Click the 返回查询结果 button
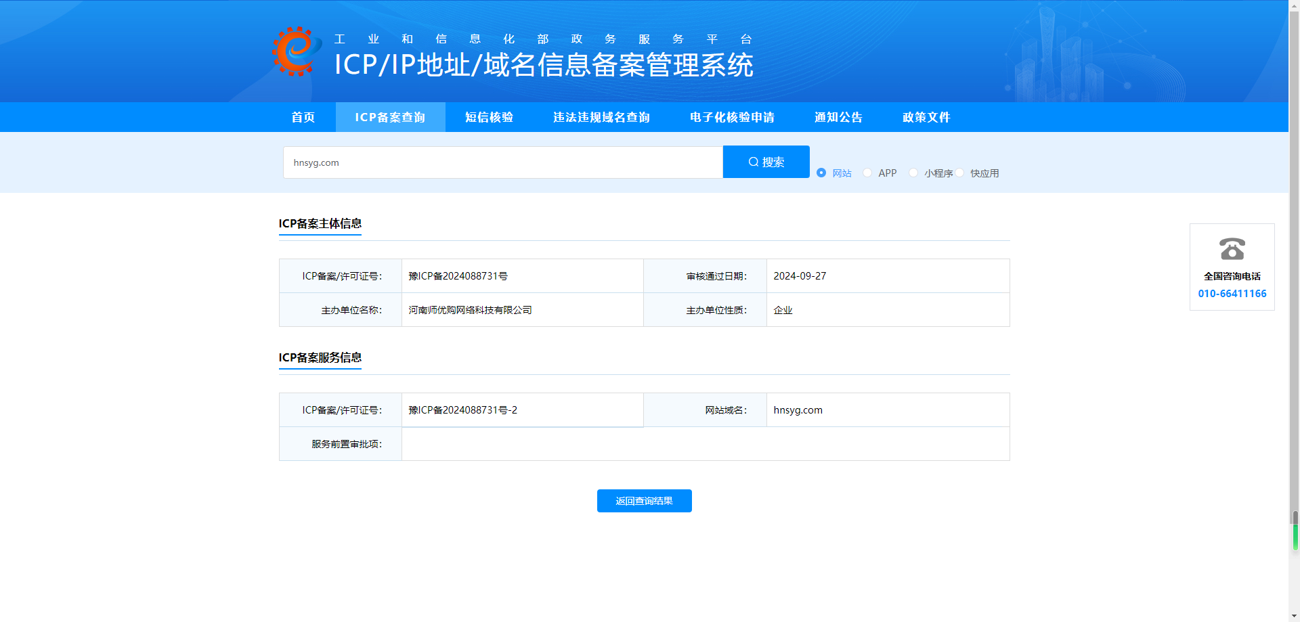Image resolution: width=1300 pixels, height=622 pixels. (644, 501)
